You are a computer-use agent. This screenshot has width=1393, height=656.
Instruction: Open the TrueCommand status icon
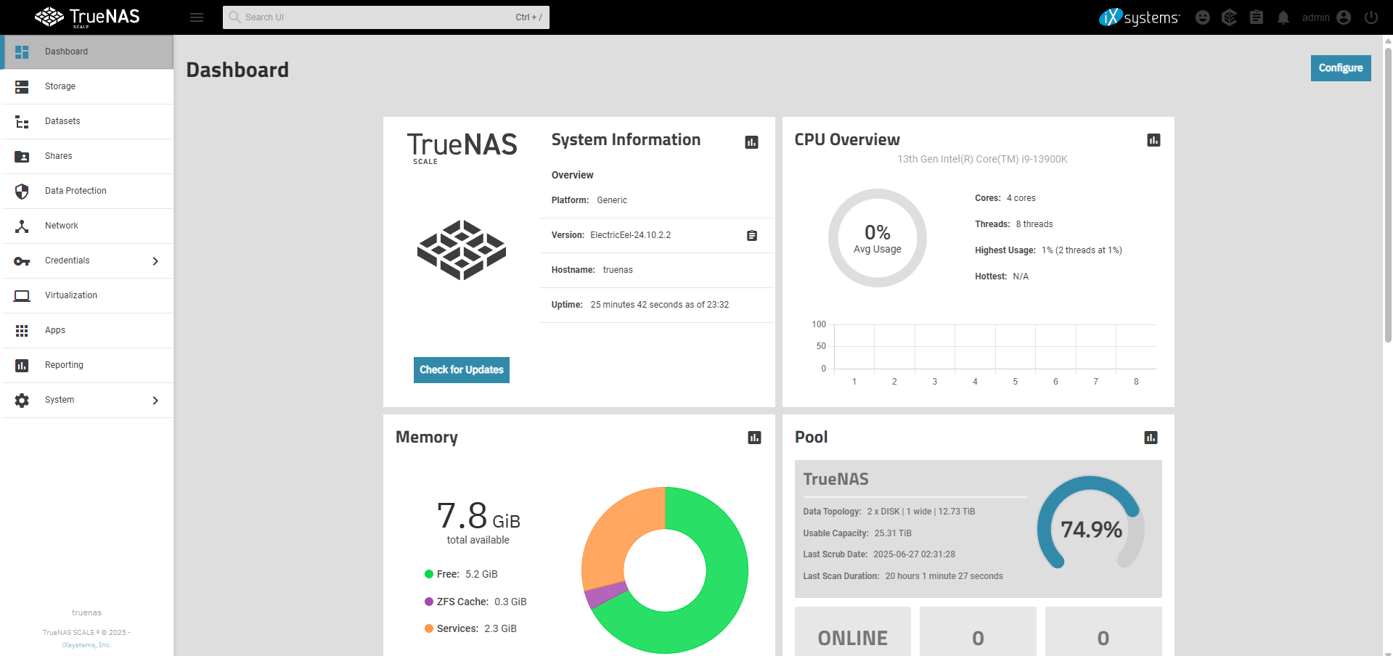1229,17
